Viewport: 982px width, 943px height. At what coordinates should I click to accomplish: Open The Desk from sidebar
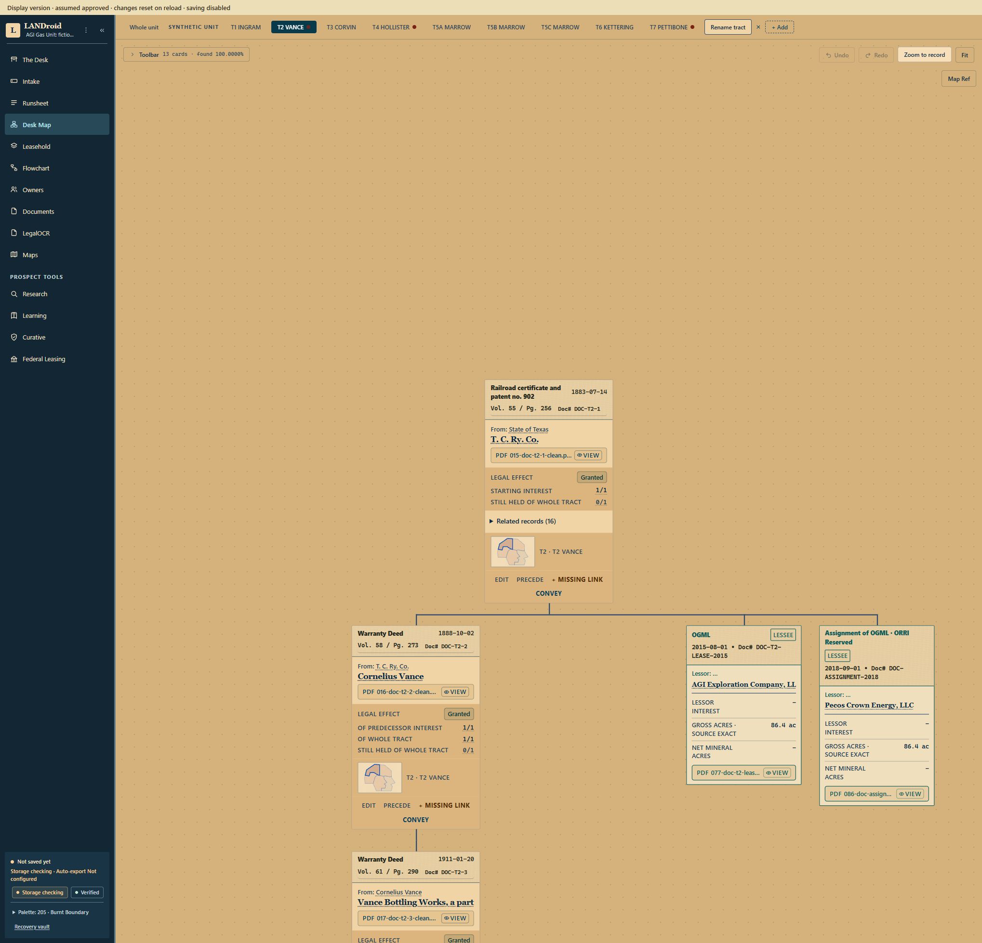point(56,60)
